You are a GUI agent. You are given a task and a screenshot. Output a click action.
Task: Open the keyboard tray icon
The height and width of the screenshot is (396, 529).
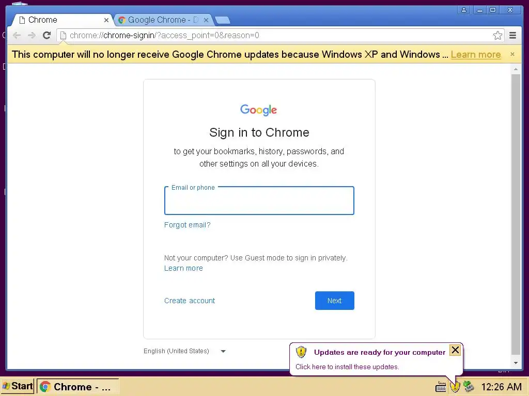[x=441, y=387]
